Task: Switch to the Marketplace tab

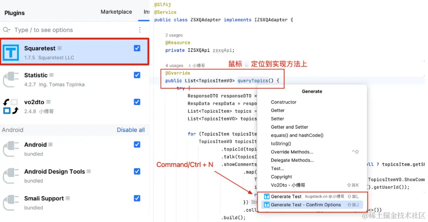Action: [x=116, y=12]
